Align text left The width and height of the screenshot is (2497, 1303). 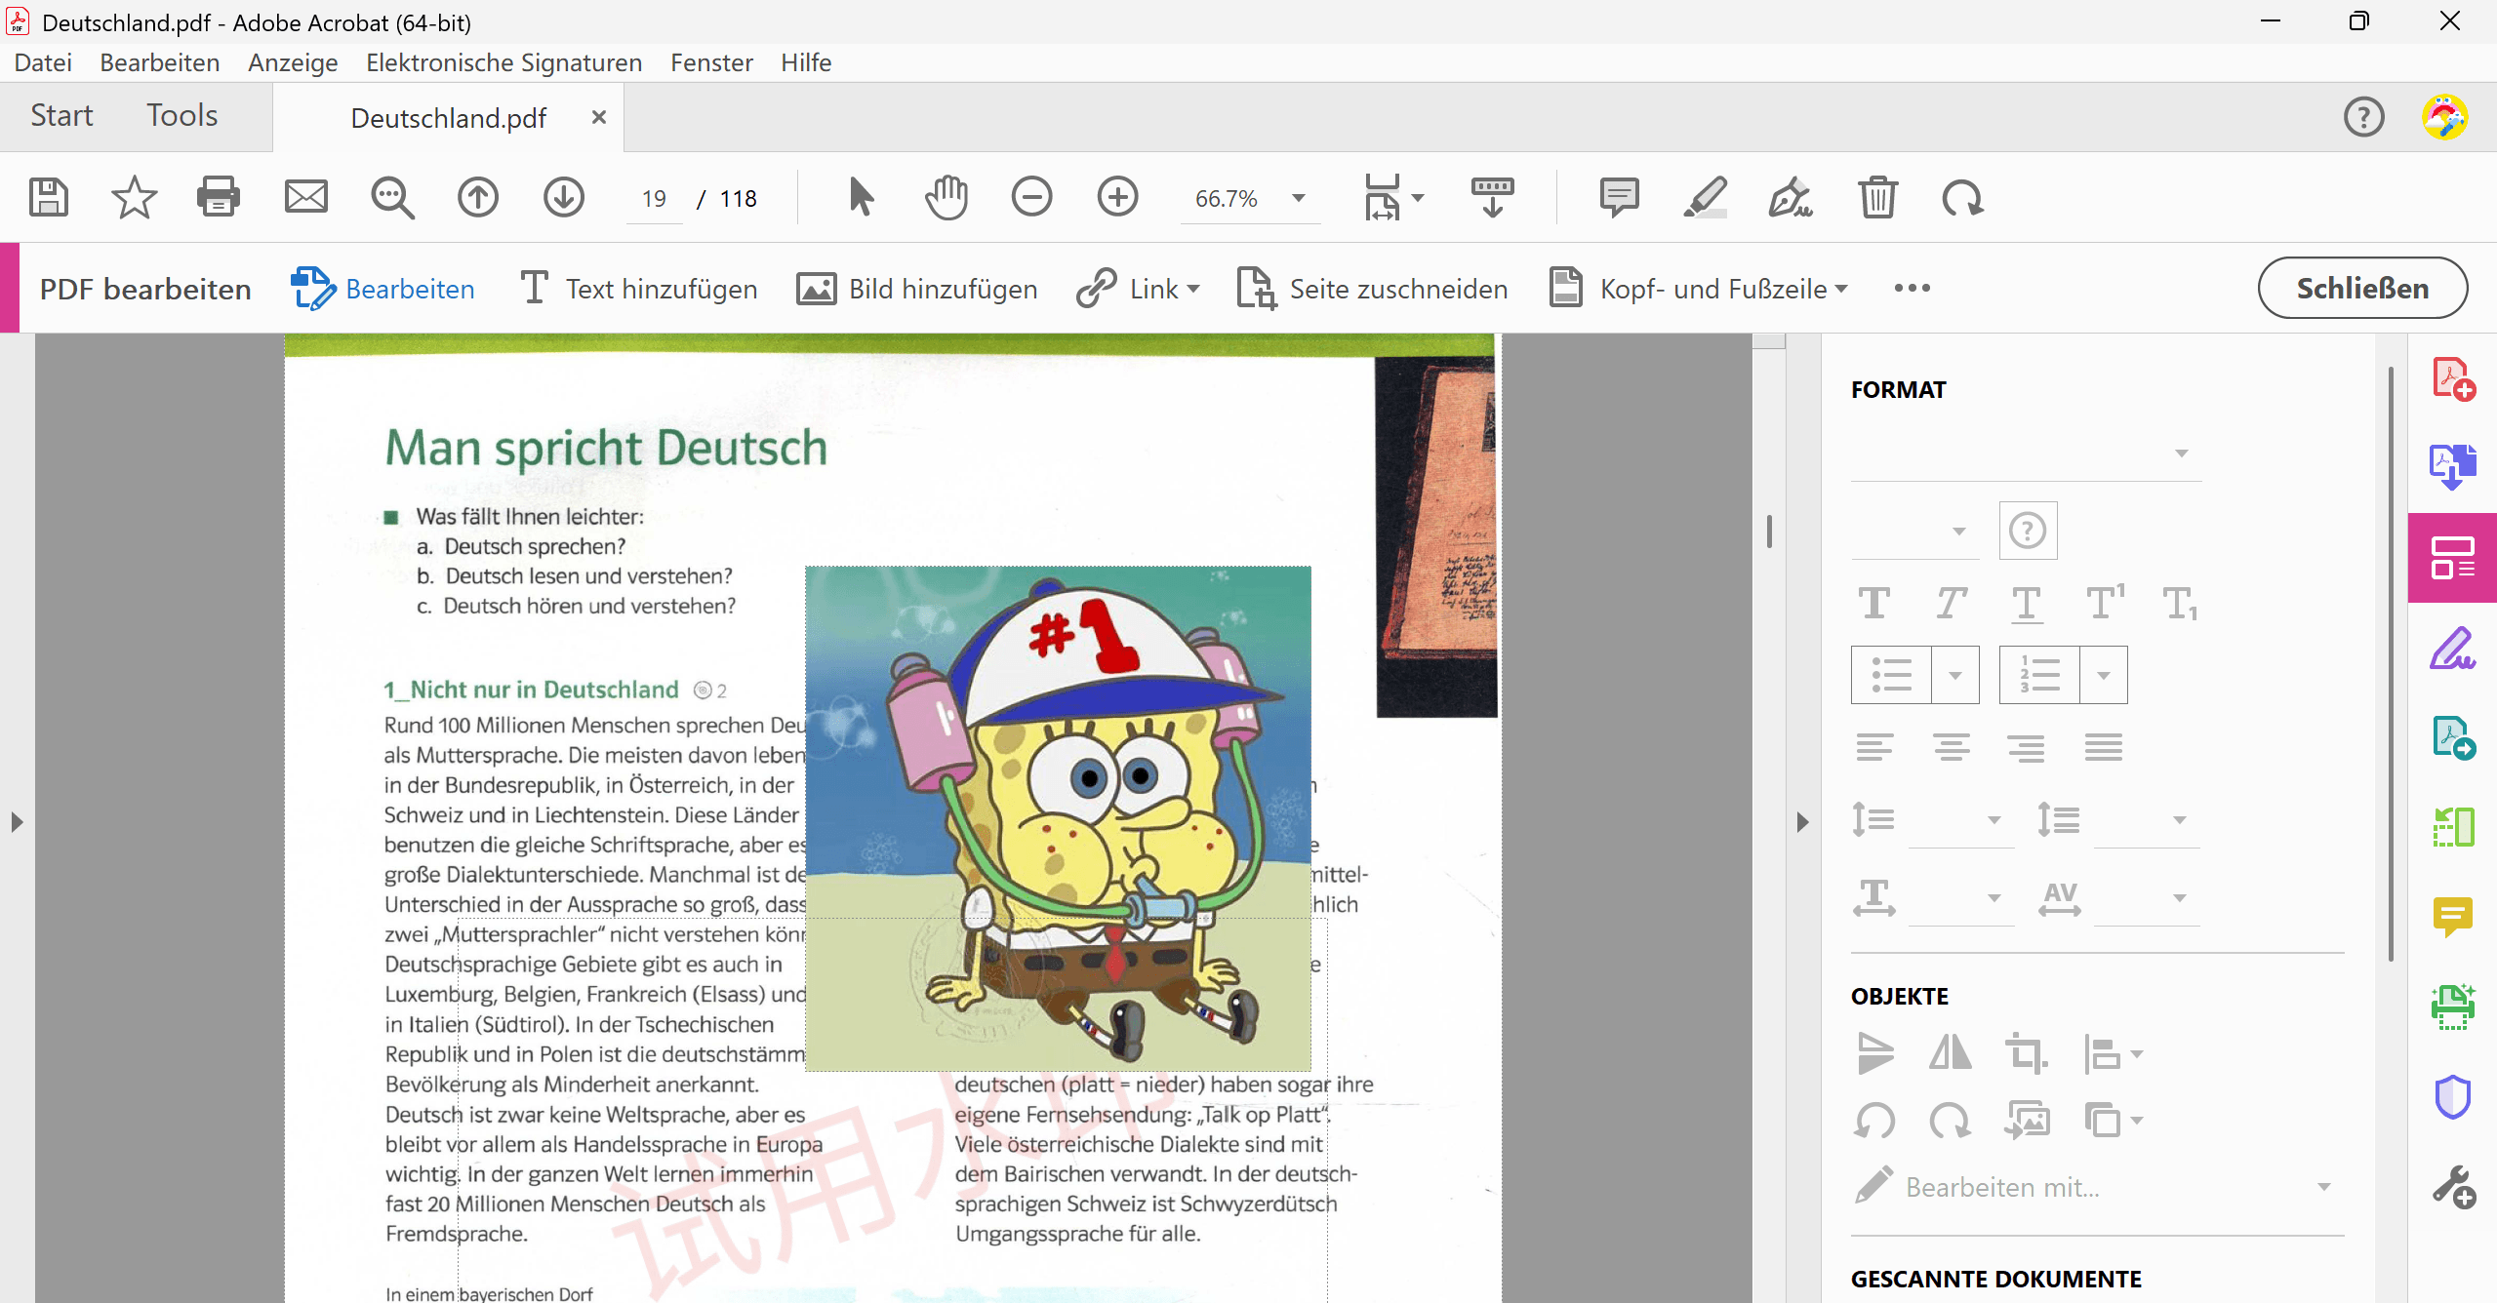pyautogui.click(x=1874, y=748)
